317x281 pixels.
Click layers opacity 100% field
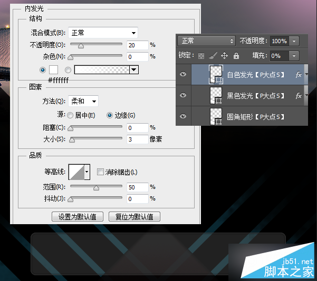point(280,41)
